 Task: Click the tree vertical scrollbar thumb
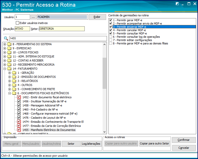104,73
